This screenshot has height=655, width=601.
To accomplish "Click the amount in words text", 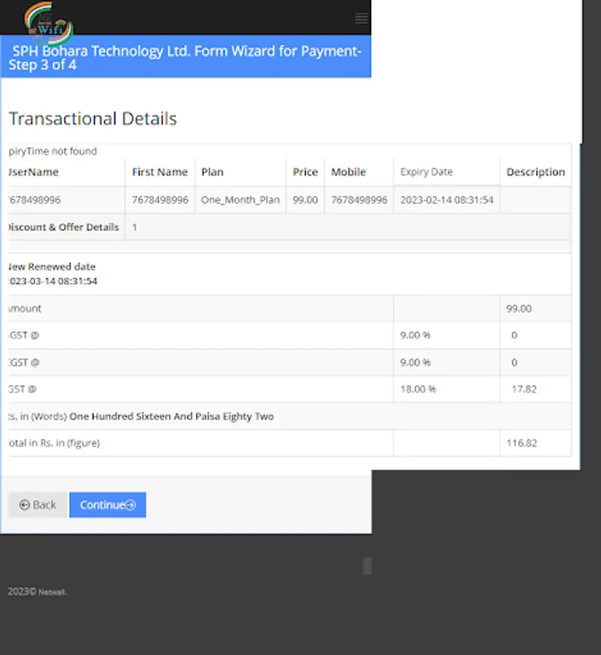I will point(171,416).
